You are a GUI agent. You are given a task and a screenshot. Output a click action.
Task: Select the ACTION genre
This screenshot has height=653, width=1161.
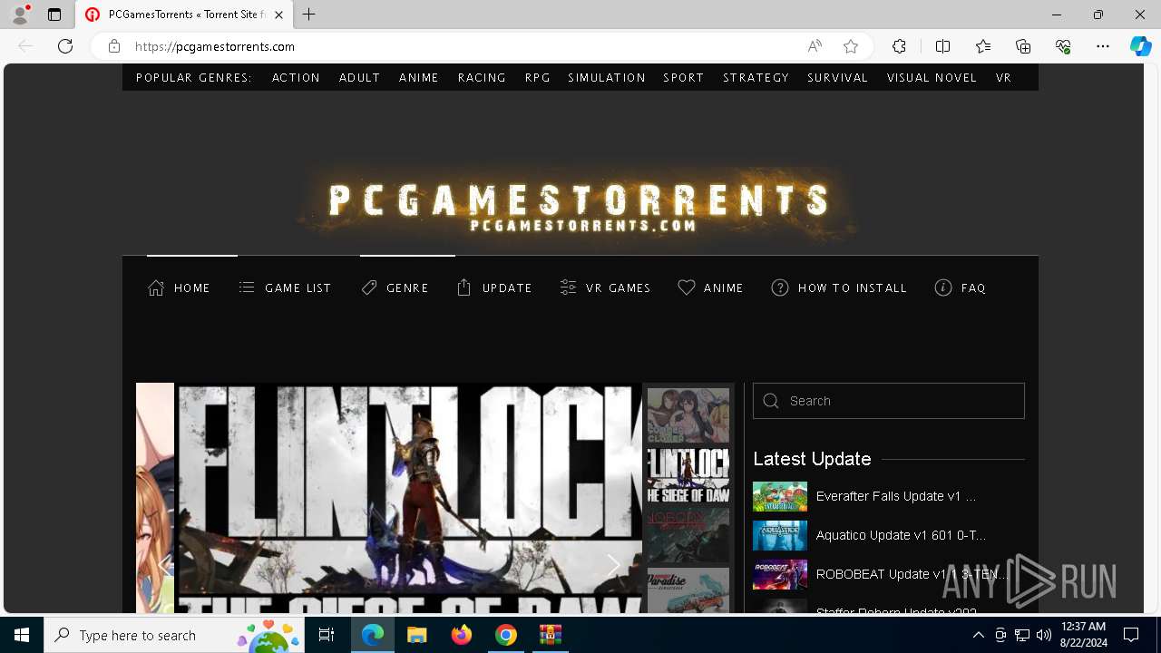coord(296,78)
